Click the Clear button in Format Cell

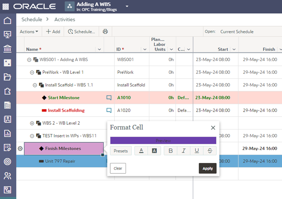click(x=118, y=168)
